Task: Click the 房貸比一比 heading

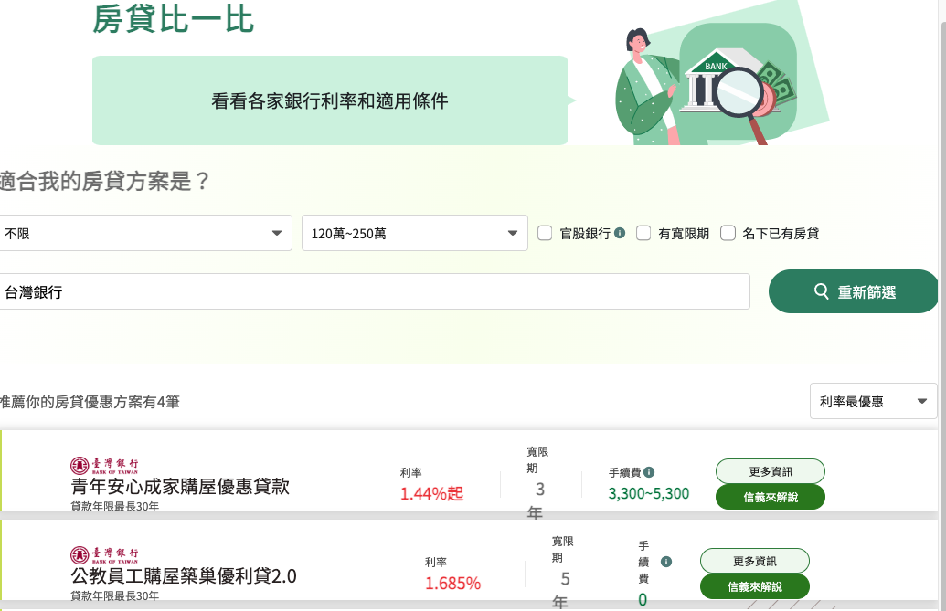Action: [173, 19]
